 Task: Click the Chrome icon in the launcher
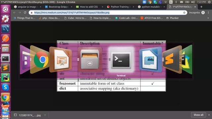pyautogui.click(x=5, y=97)
